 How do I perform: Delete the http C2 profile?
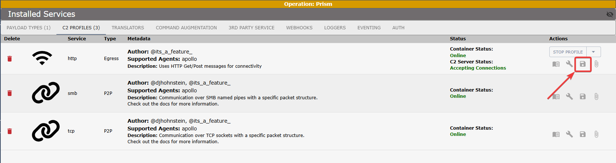10,59
